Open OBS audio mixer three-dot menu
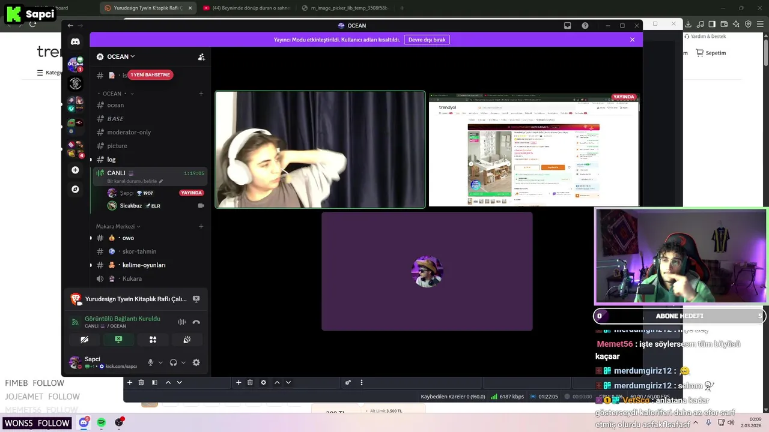 click(361, 382)
